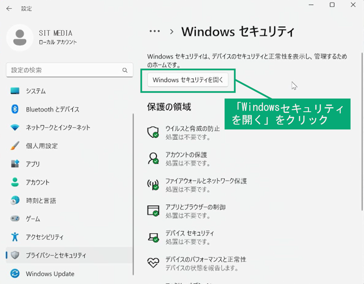
Task: Click the user profile avatar icon
Action: 20,37
